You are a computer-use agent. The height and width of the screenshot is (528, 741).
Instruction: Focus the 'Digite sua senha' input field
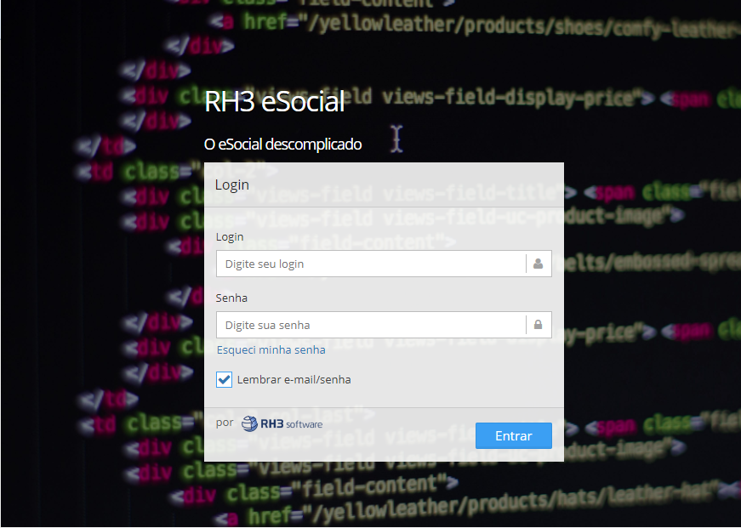click(371, 325)
